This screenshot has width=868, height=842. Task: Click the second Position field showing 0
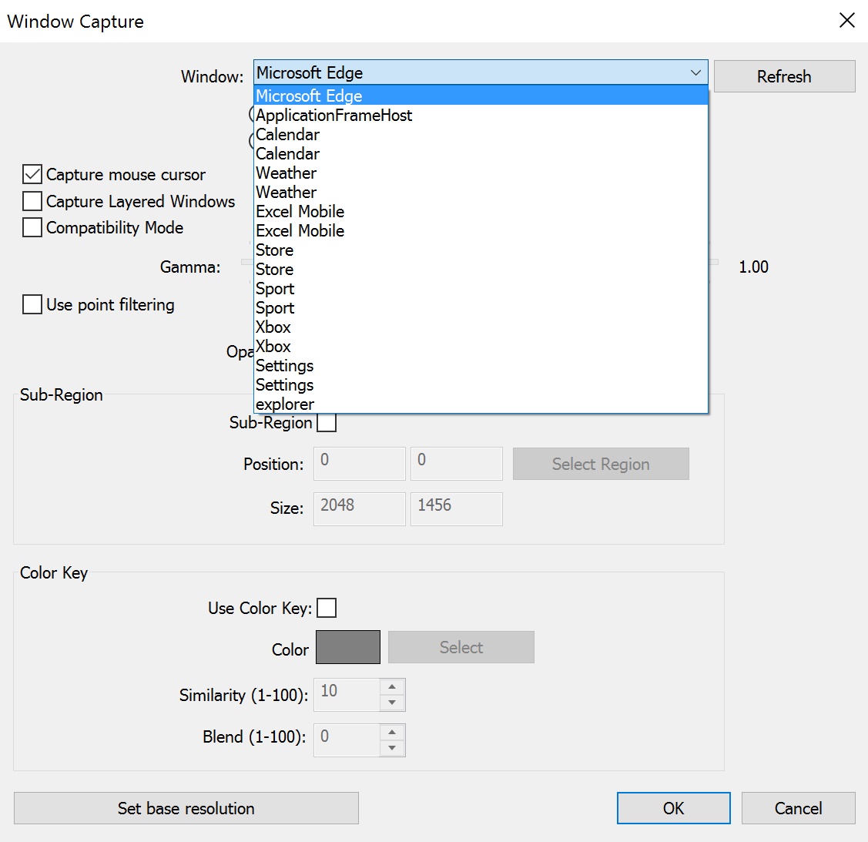pyautogui.click(x=457, y=463)
